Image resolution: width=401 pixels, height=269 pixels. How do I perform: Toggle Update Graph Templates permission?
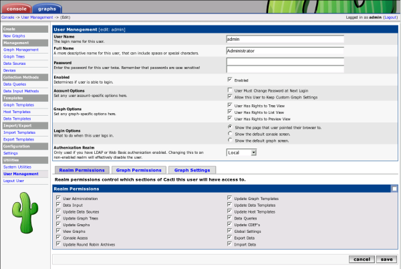[229, 198]
